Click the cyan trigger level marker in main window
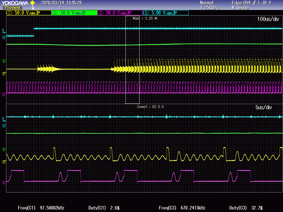 [4, 31]
